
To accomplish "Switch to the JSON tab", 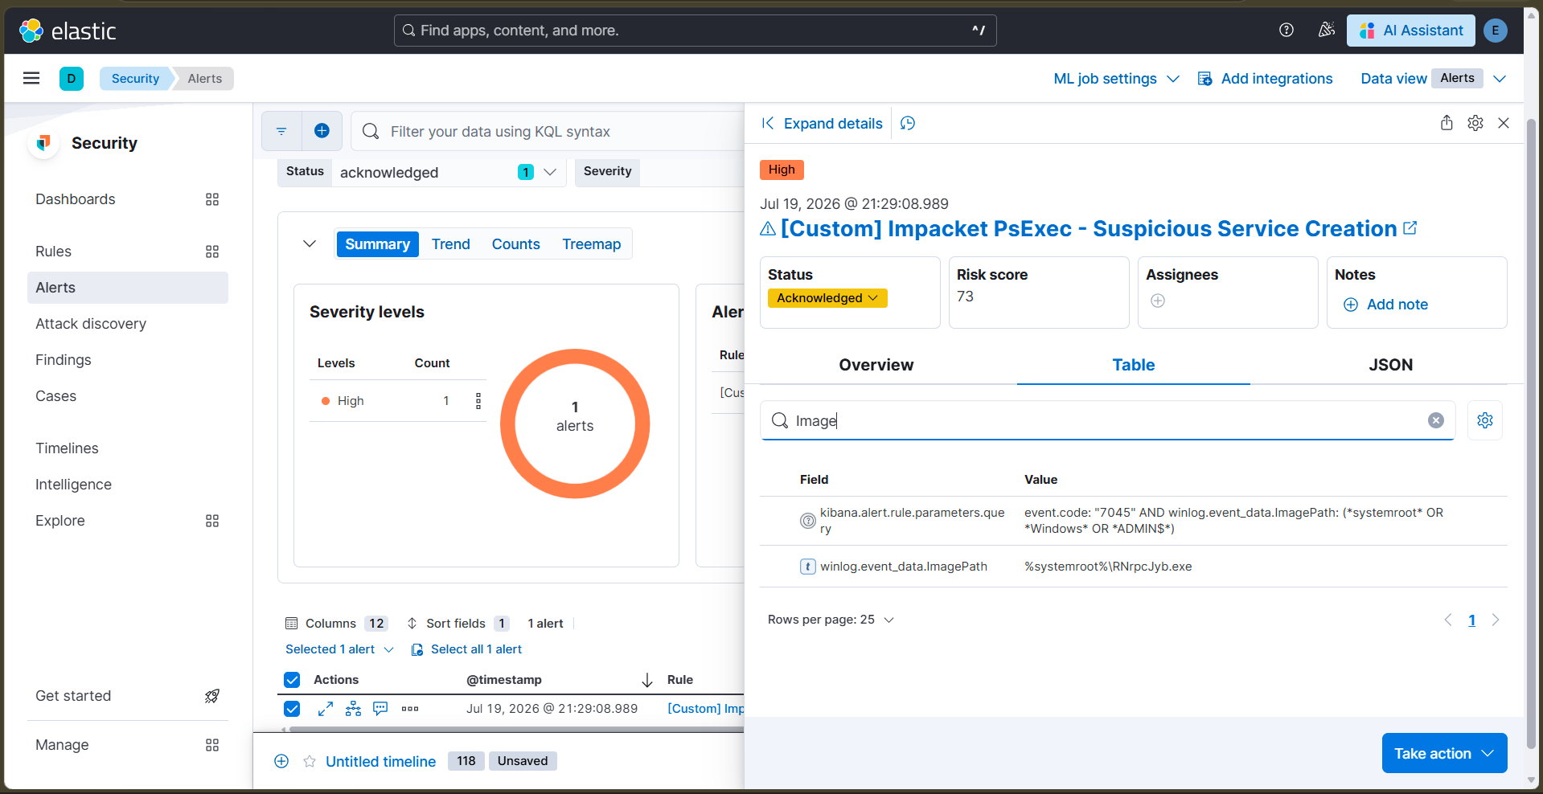I will 1390,365.
